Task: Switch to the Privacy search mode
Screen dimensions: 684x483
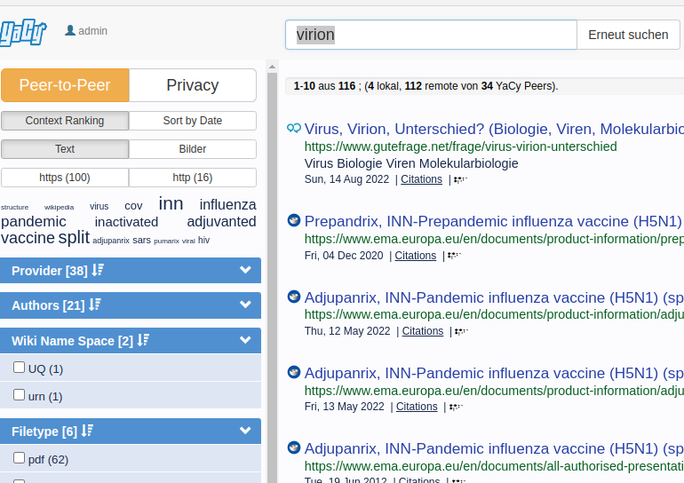Action: pos(193,85)
